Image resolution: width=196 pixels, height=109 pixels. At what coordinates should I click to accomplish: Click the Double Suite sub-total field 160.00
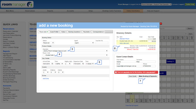pos(152,41)
